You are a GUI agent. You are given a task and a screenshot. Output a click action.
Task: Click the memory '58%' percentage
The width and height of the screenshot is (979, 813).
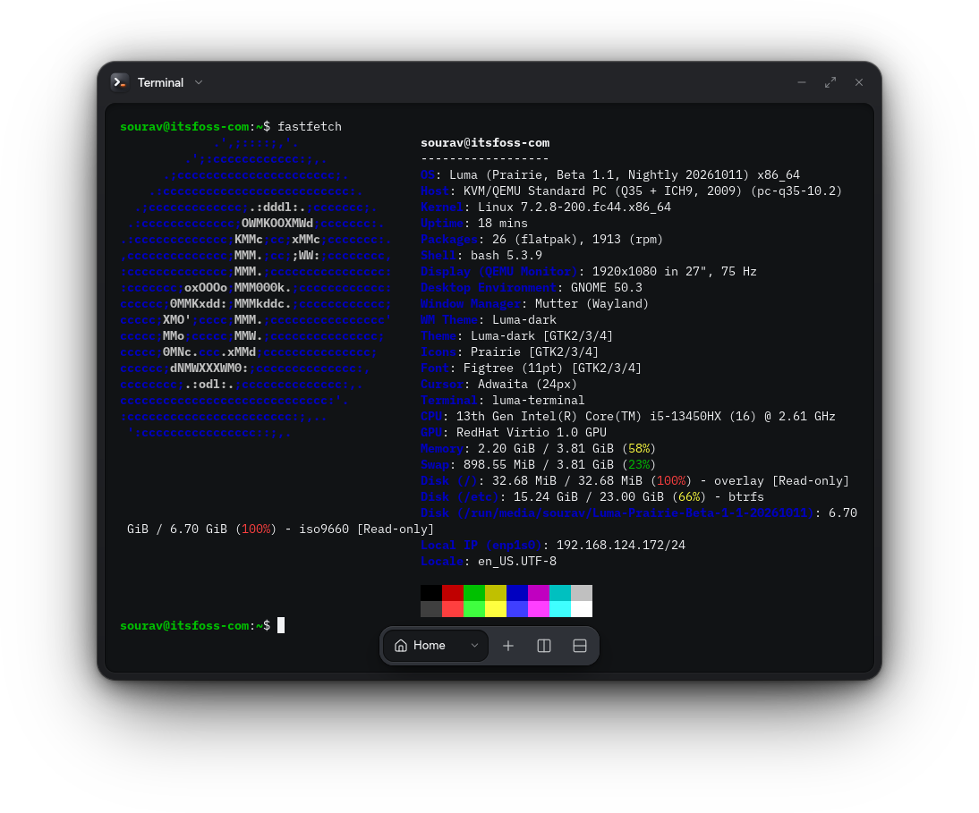(639, 449)
